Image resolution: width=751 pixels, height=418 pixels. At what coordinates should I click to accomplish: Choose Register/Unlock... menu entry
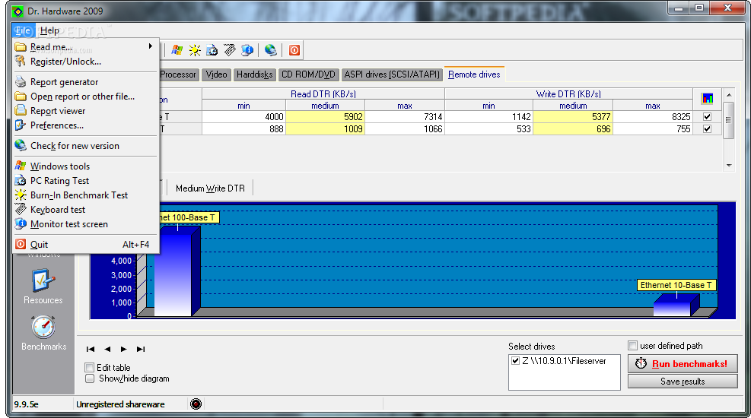click(84, 62)
